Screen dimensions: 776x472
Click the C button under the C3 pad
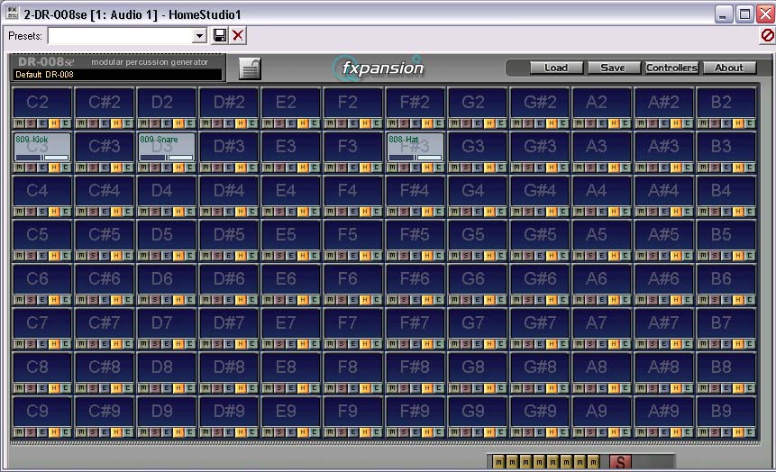[66, 168]
